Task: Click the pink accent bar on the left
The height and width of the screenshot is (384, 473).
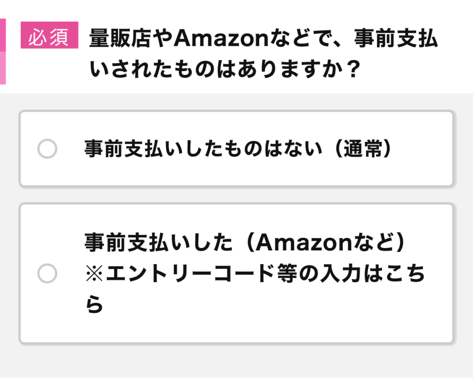Action: [4, 51]
